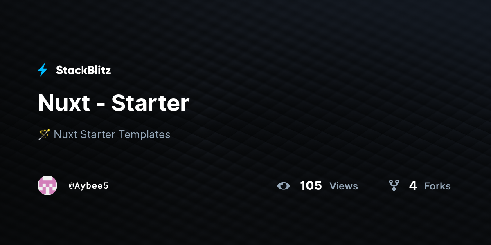Select the Nuxt Starter Templates description

pyautogui.click(x=112, y=134)
